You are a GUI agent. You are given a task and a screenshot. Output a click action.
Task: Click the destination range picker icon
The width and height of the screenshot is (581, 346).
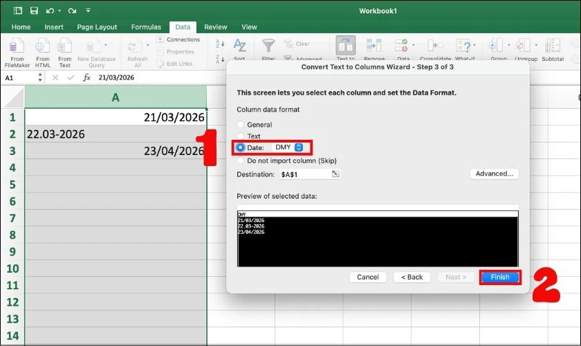[x=335, y=174]
